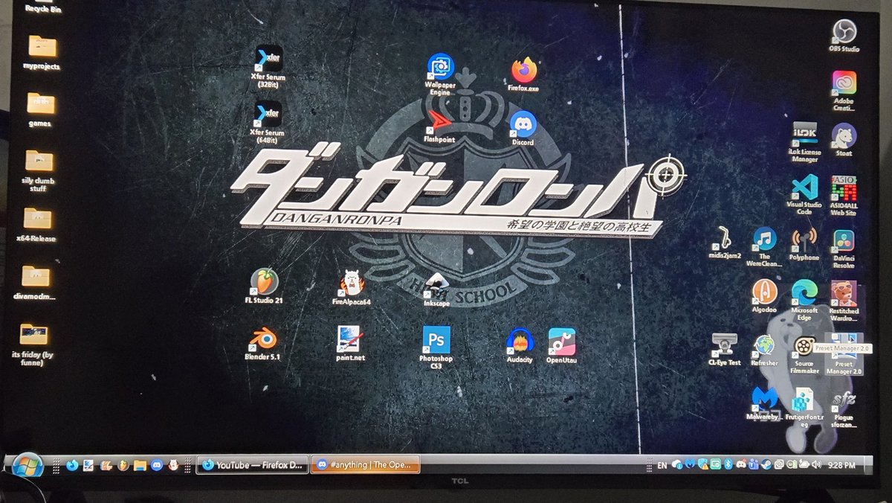Open Discord tray icon

(x=741, y=464)
